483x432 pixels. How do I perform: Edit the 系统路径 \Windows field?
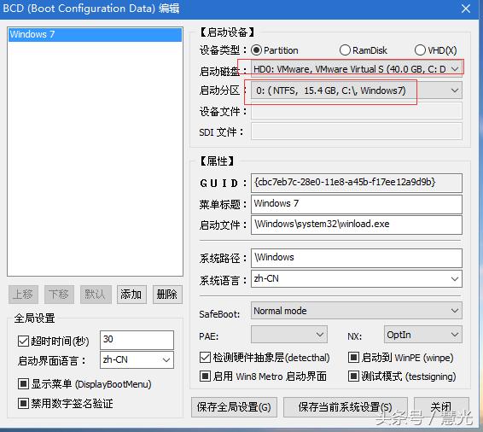pyautogui.click(x=357, y=258)
